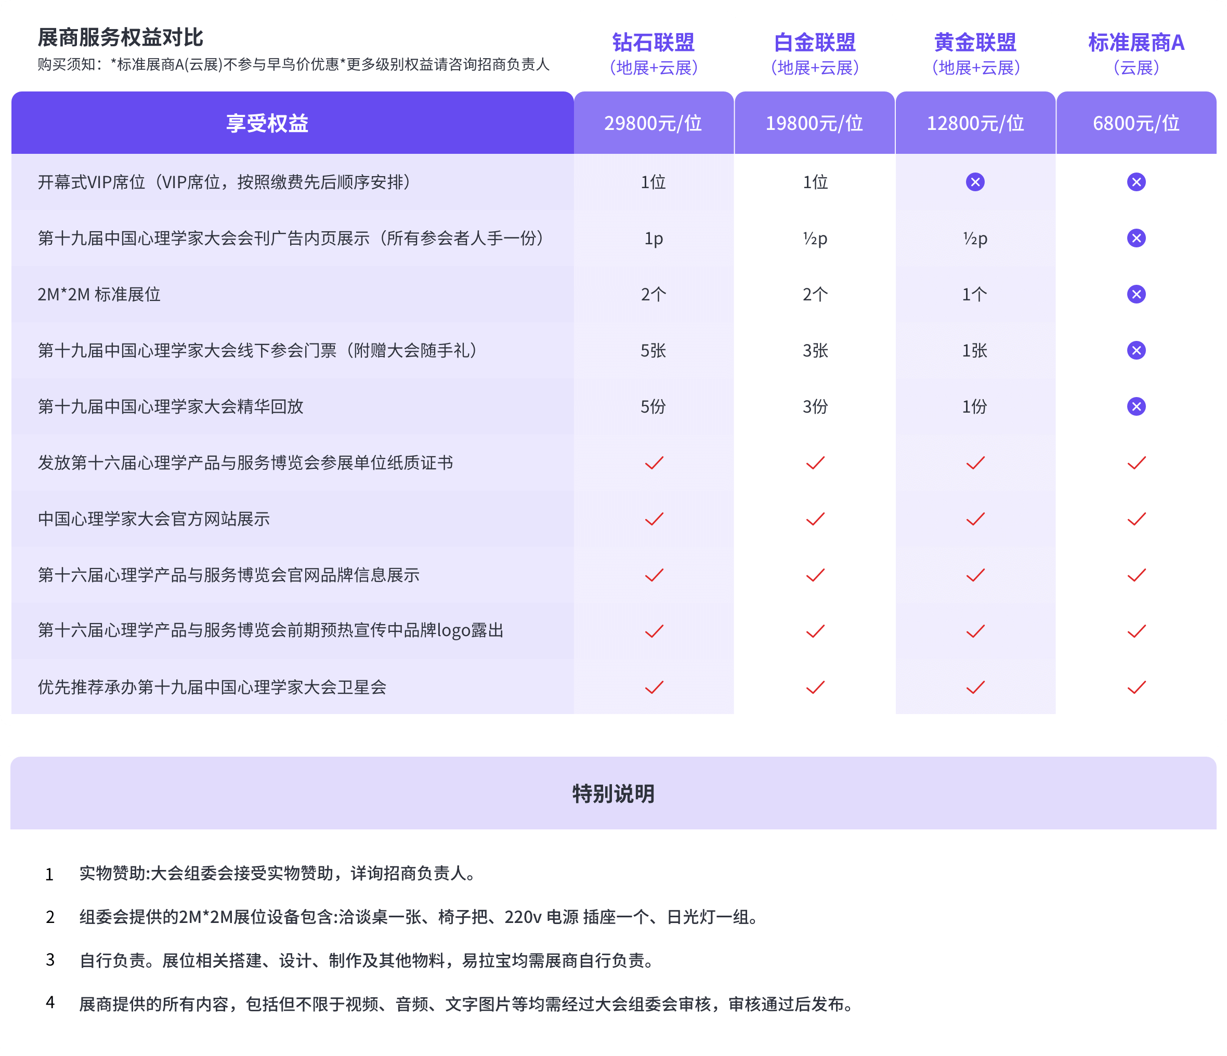The height and width of the screenshot is (1056, 1227).
Task: Click X icon for Standard A journal ad
Action: (1136, 238)
